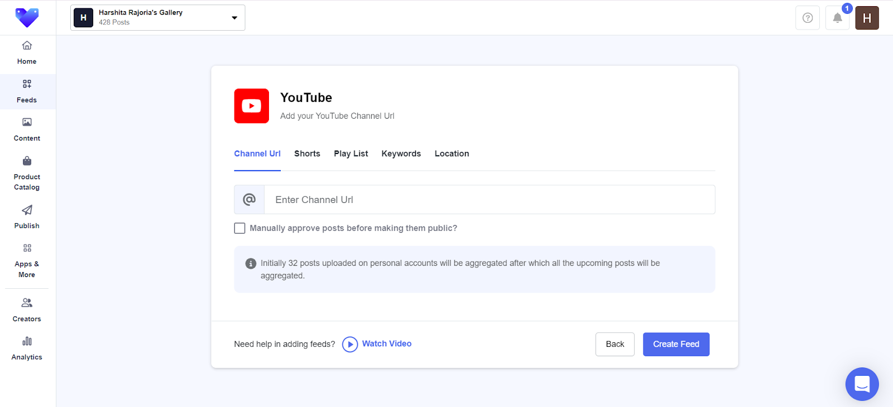Click the Taggbox heart logo
893x407 pixels.
[x=27, y=18]
